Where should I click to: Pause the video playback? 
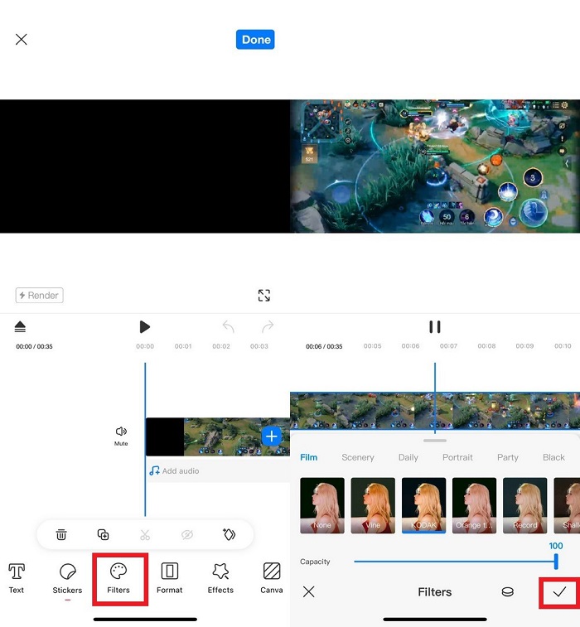tap(434, 327)
